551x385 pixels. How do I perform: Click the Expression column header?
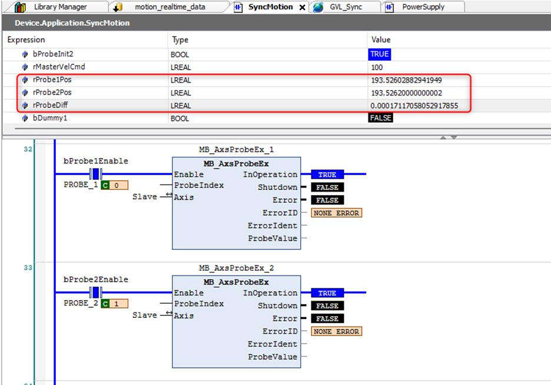[x=26, y=40]
